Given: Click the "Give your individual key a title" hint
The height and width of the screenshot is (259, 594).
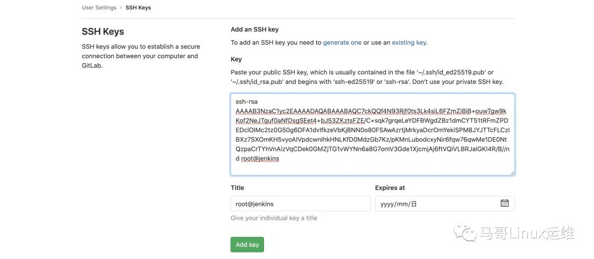Looking at the screenshot, I should coord(274,218).
